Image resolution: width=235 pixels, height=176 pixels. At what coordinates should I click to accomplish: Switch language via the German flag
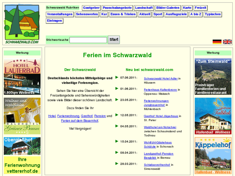217,42
